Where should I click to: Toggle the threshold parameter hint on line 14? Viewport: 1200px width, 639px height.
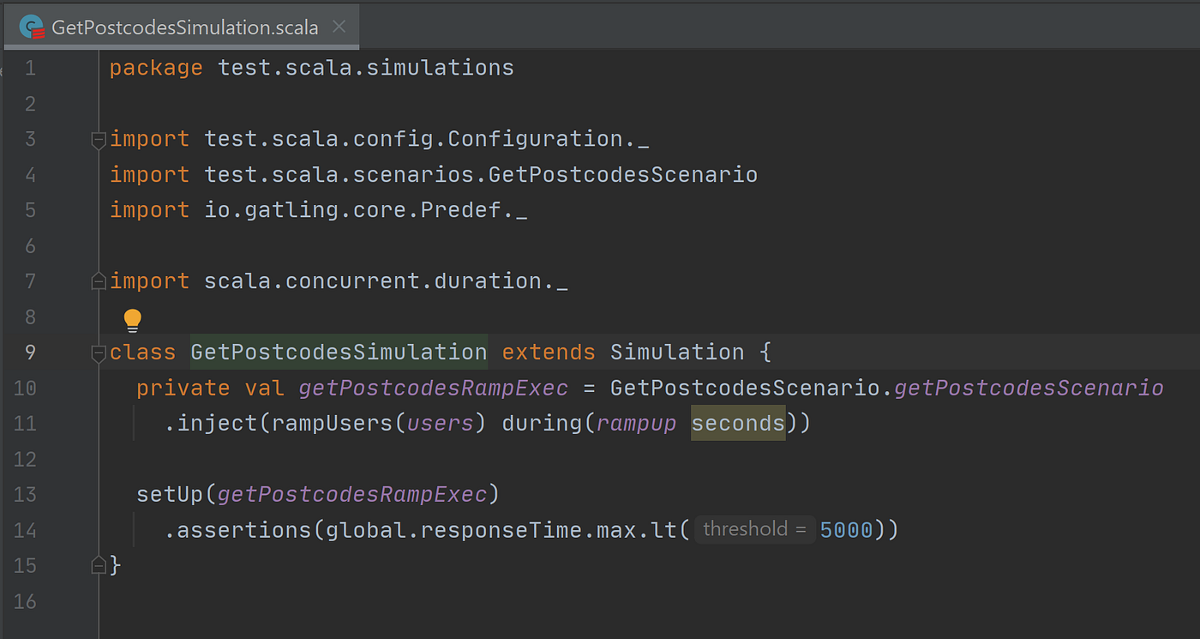(754, 529)
